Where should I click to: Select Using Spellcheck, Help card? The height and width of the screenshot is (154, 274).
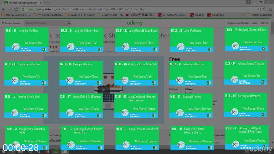pyautogui.click(x=136, y=106)
